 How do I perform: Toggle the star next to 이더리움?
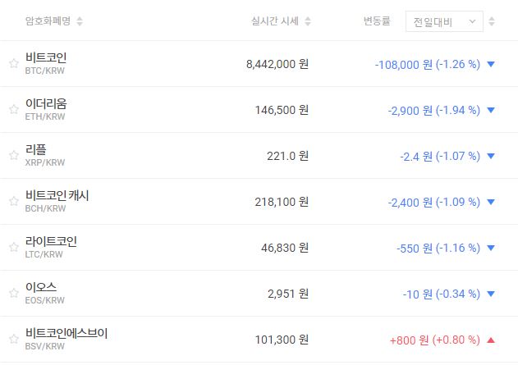pos(13,109)
